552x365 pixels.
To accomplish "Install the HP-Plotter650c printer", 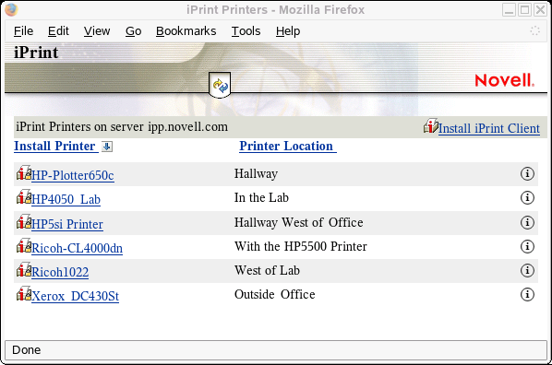I will [x=73, y=175].
